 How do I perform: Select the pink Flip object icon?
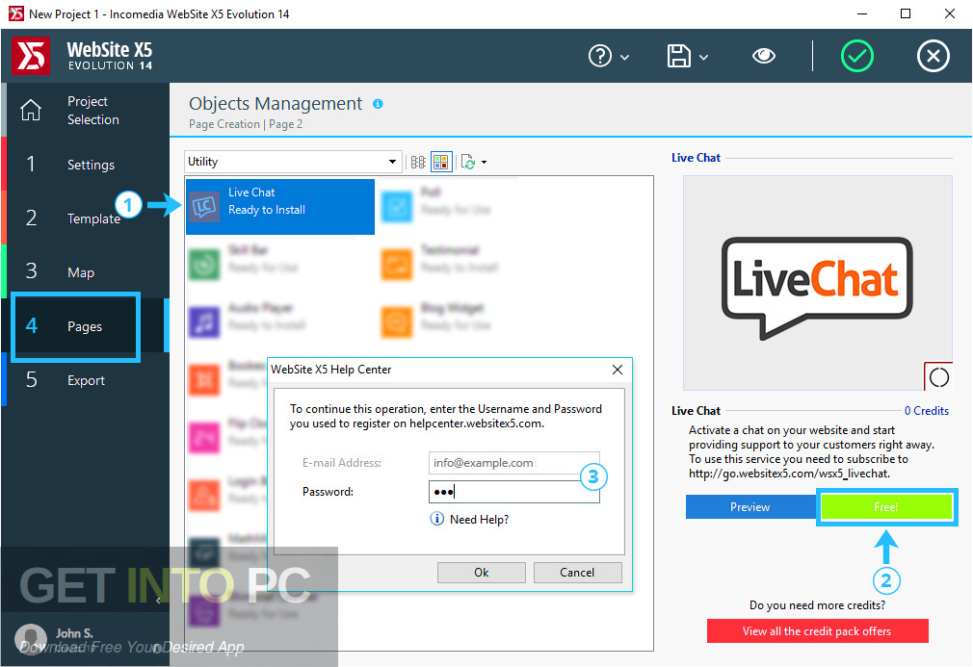[204, 438]
